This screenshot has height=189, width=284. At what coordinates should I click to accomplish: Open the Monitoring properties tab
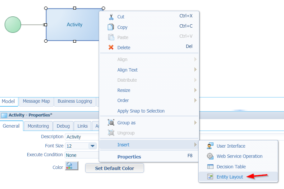pos(38,126)
